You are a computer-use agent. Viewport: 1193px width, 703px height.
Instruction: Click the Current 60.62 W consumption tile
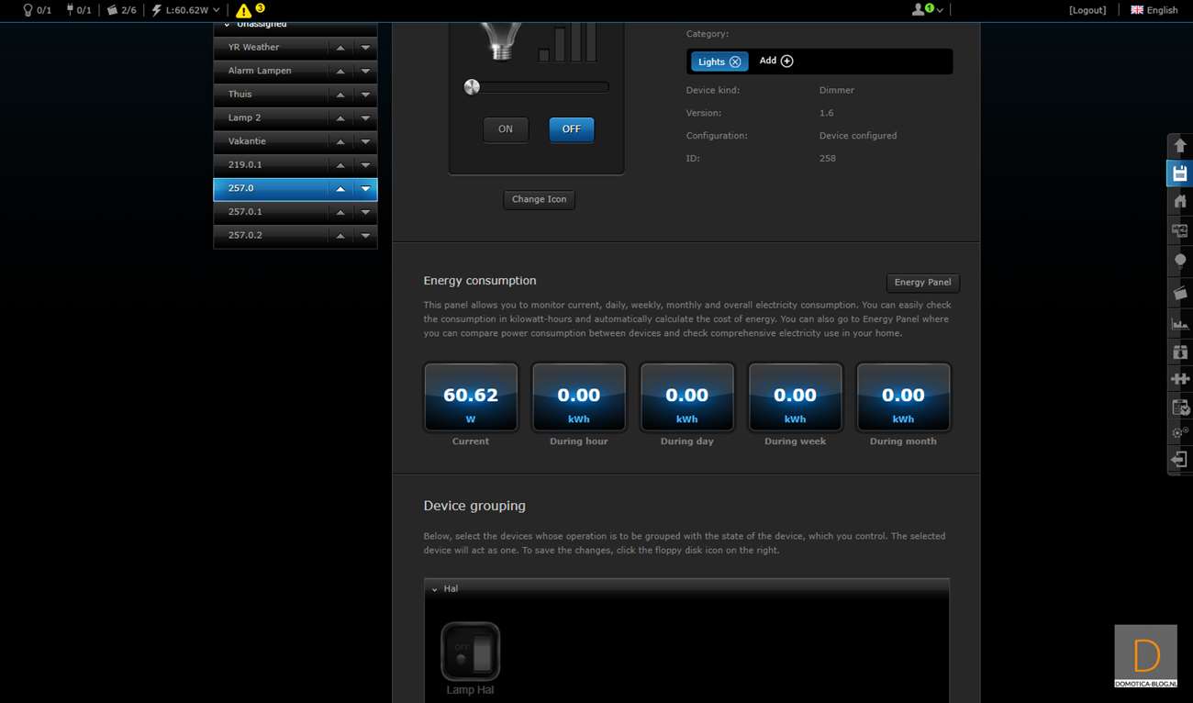[471, 397]
